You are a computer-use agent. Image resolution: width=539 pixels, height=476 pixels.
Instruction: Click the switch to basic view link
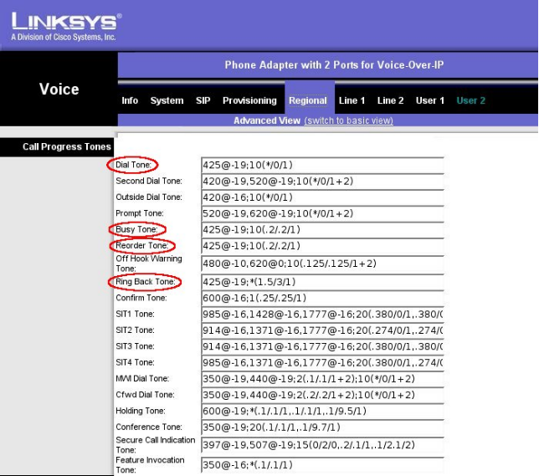coord(348,120)
